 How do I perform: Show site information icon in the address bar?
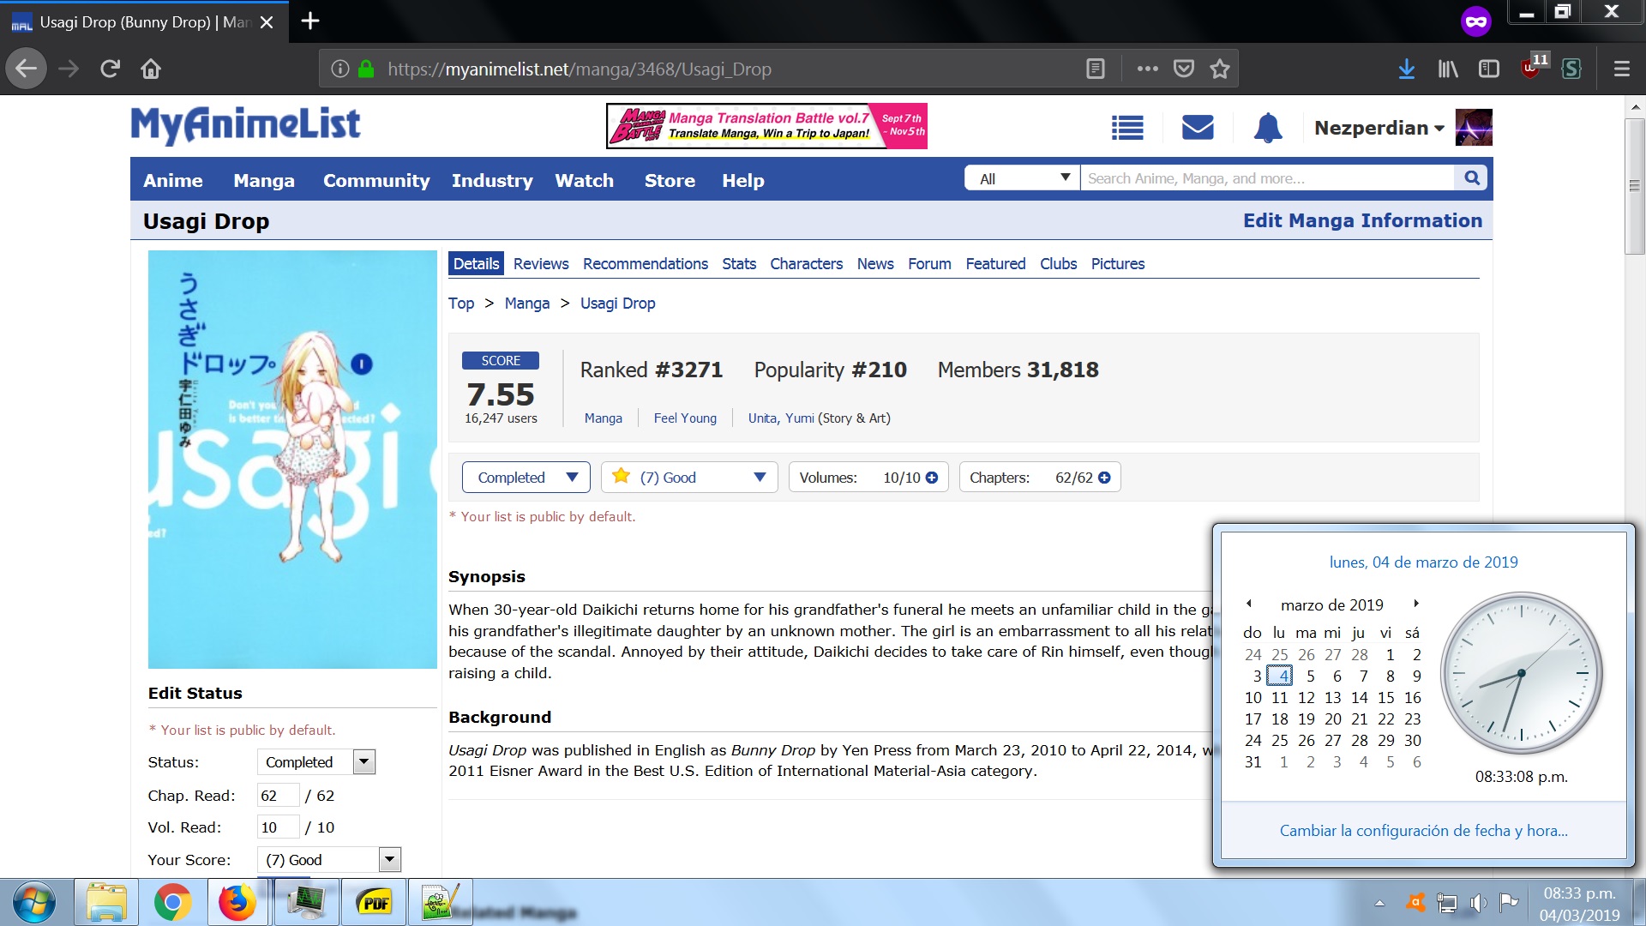coord(340,69)
